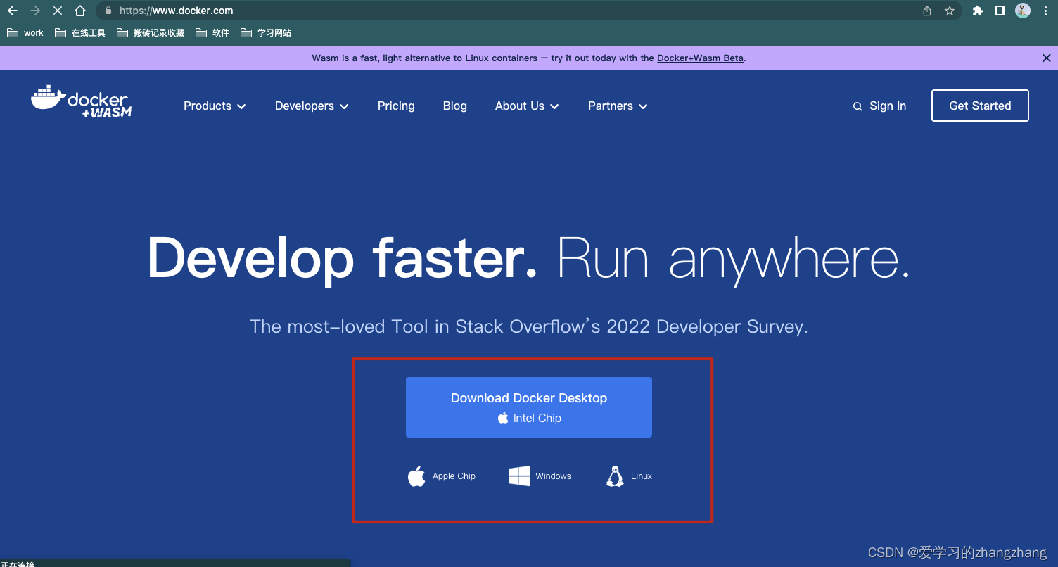The height and width of the screenshot is (567, 1058).
Task: Click the Docker+WASM whale logo
Action: 82,101
